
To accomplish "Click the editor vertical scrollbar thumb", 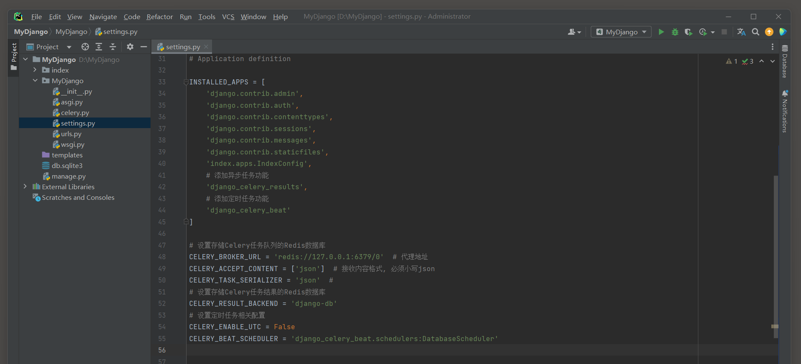I will click(776, 257).
